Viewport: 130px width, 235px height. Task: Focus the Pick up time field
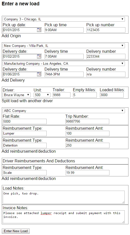pyautogui.click(x=64, y=30)
